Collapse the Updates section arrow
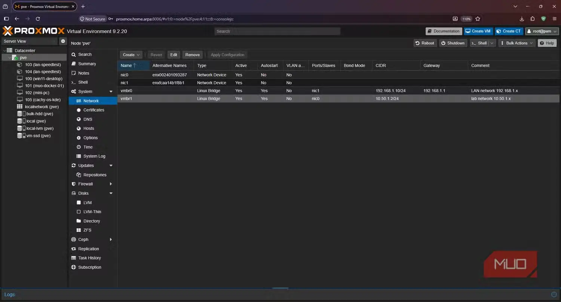The image size is (561, 302). pos(111,165)
